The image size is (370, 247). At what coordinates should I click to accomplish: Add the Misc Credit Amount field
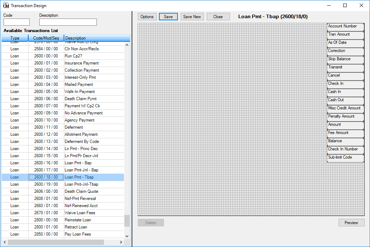(x=345, y=108)
